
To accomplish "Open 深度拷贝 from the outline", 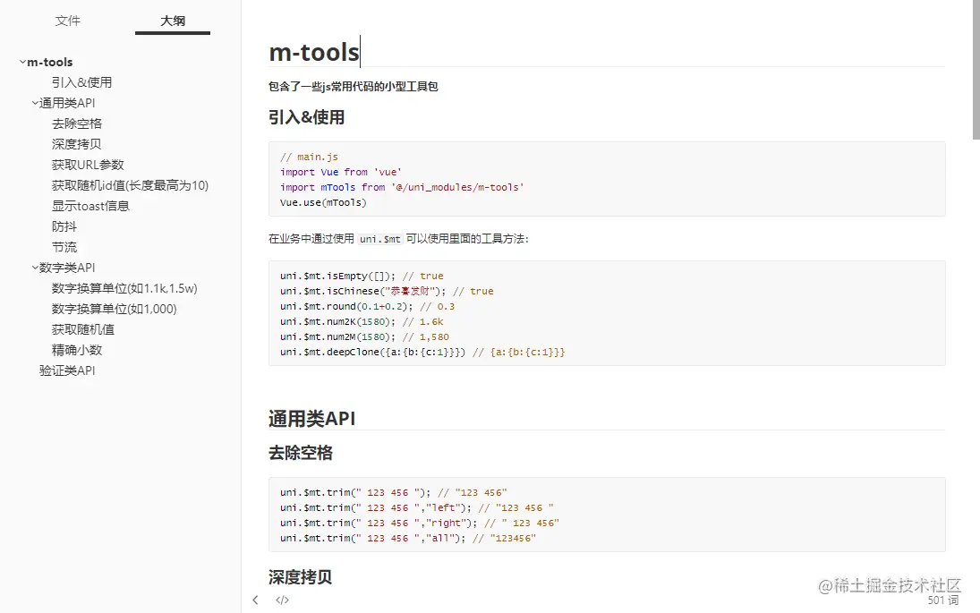I will click(x=77, y=144).
